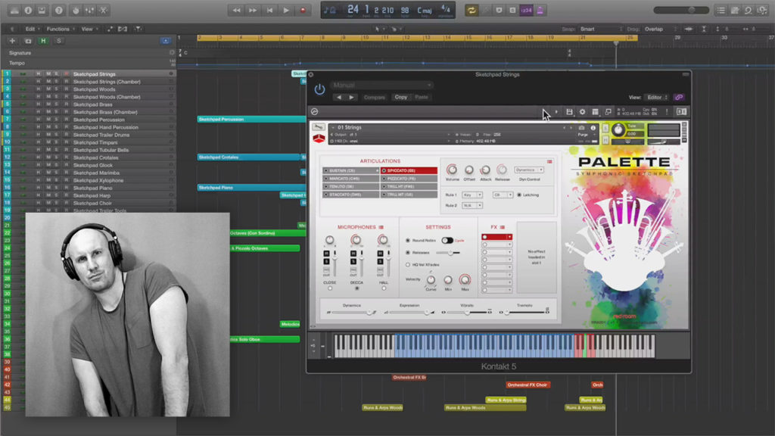Screen dimensions: 775x436
Task: Open the View menu of the tracks area
Action: 89,30
